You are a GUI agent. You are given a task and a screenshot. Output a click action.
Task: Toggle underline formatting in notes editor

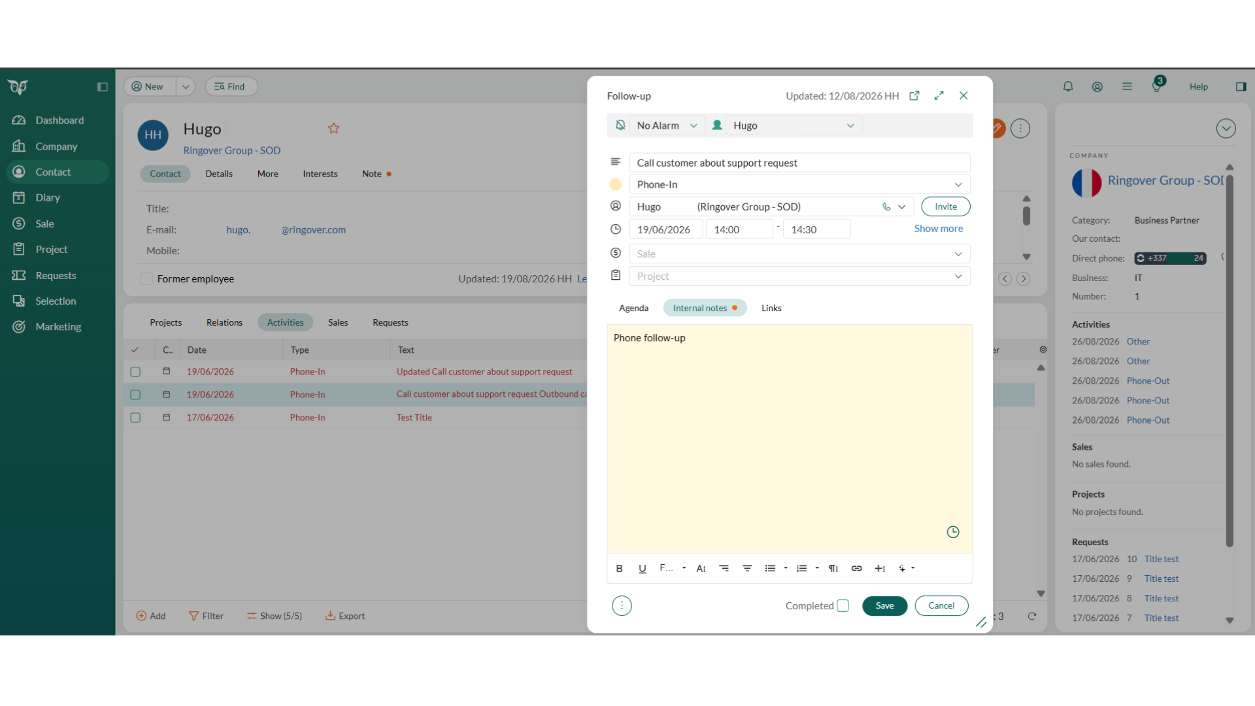[642, 569]
